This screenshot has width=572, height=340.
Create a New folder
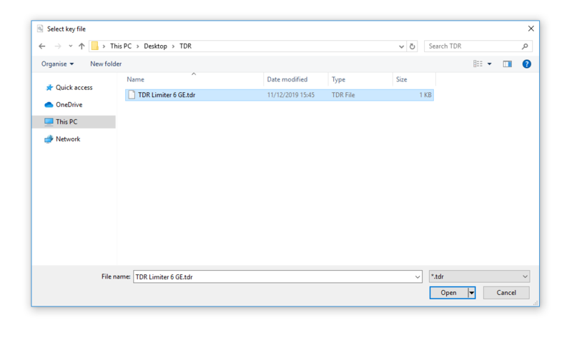106,64
